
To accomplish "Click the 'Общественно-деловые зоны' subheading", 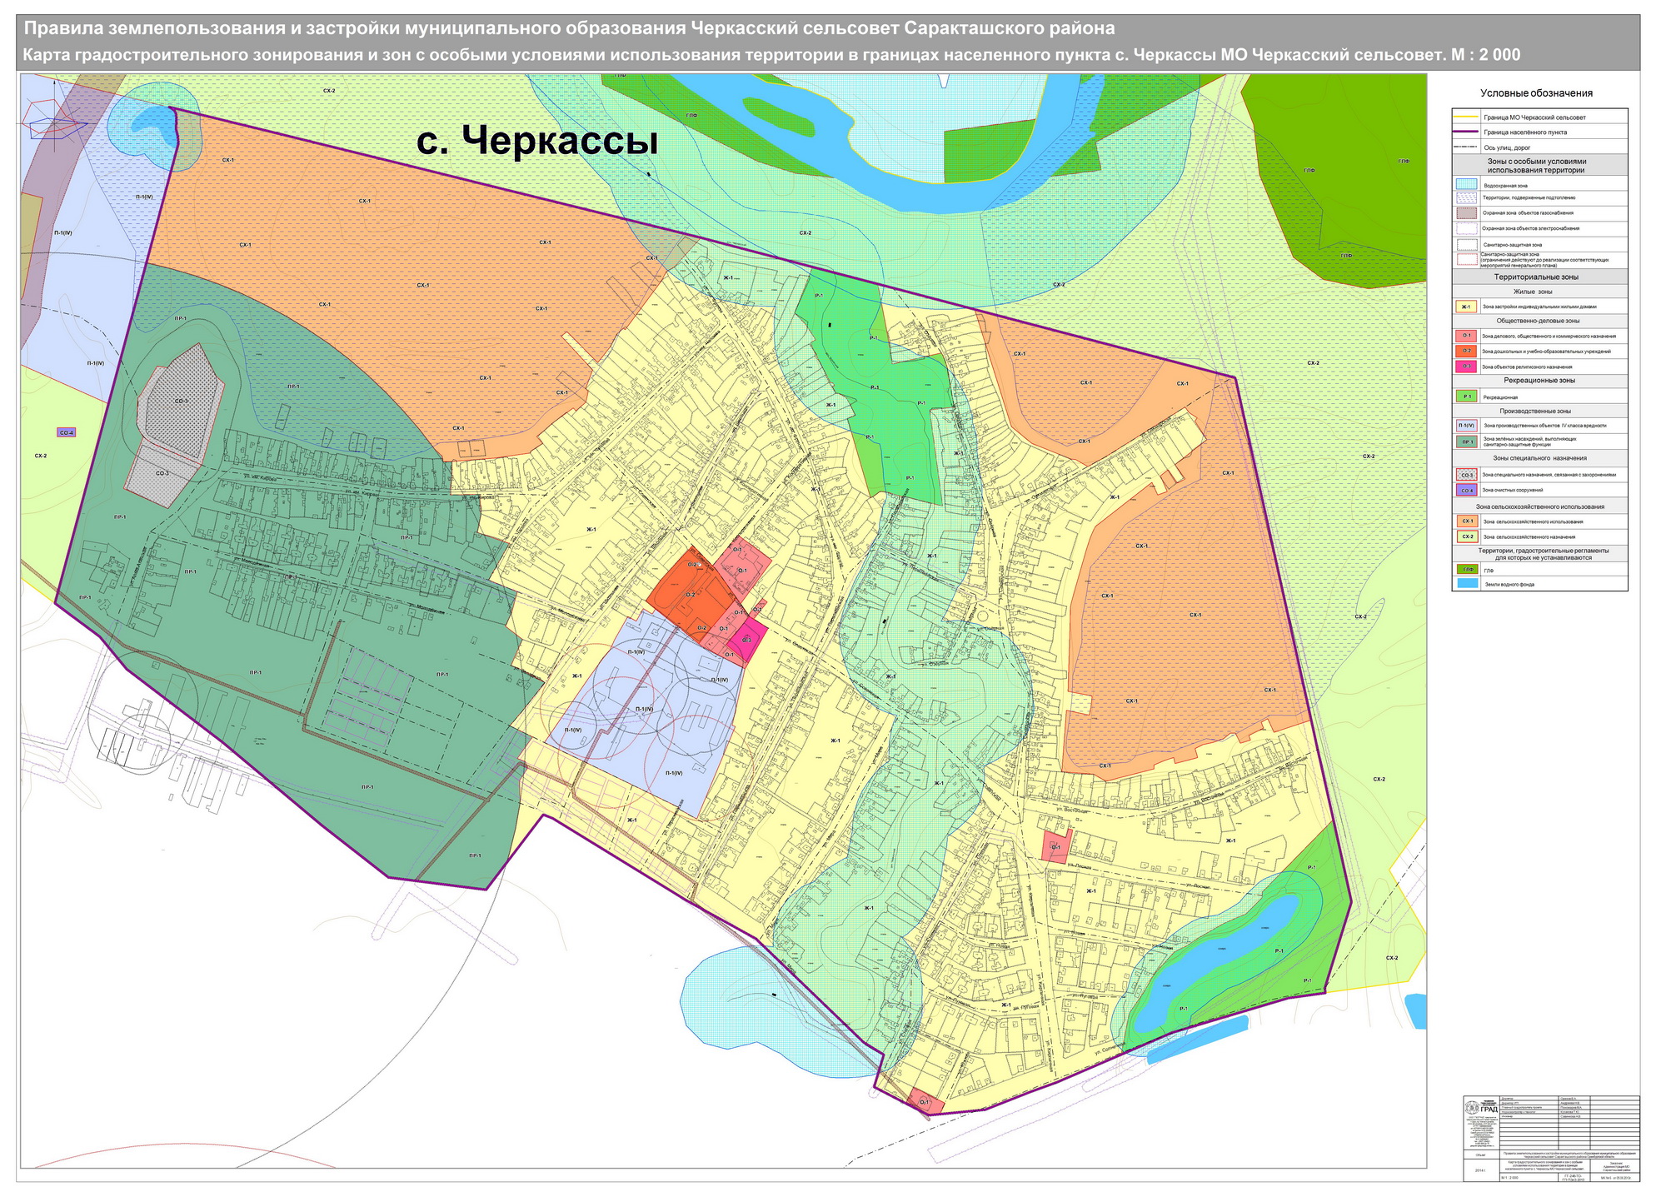I will pos(1539,321).
